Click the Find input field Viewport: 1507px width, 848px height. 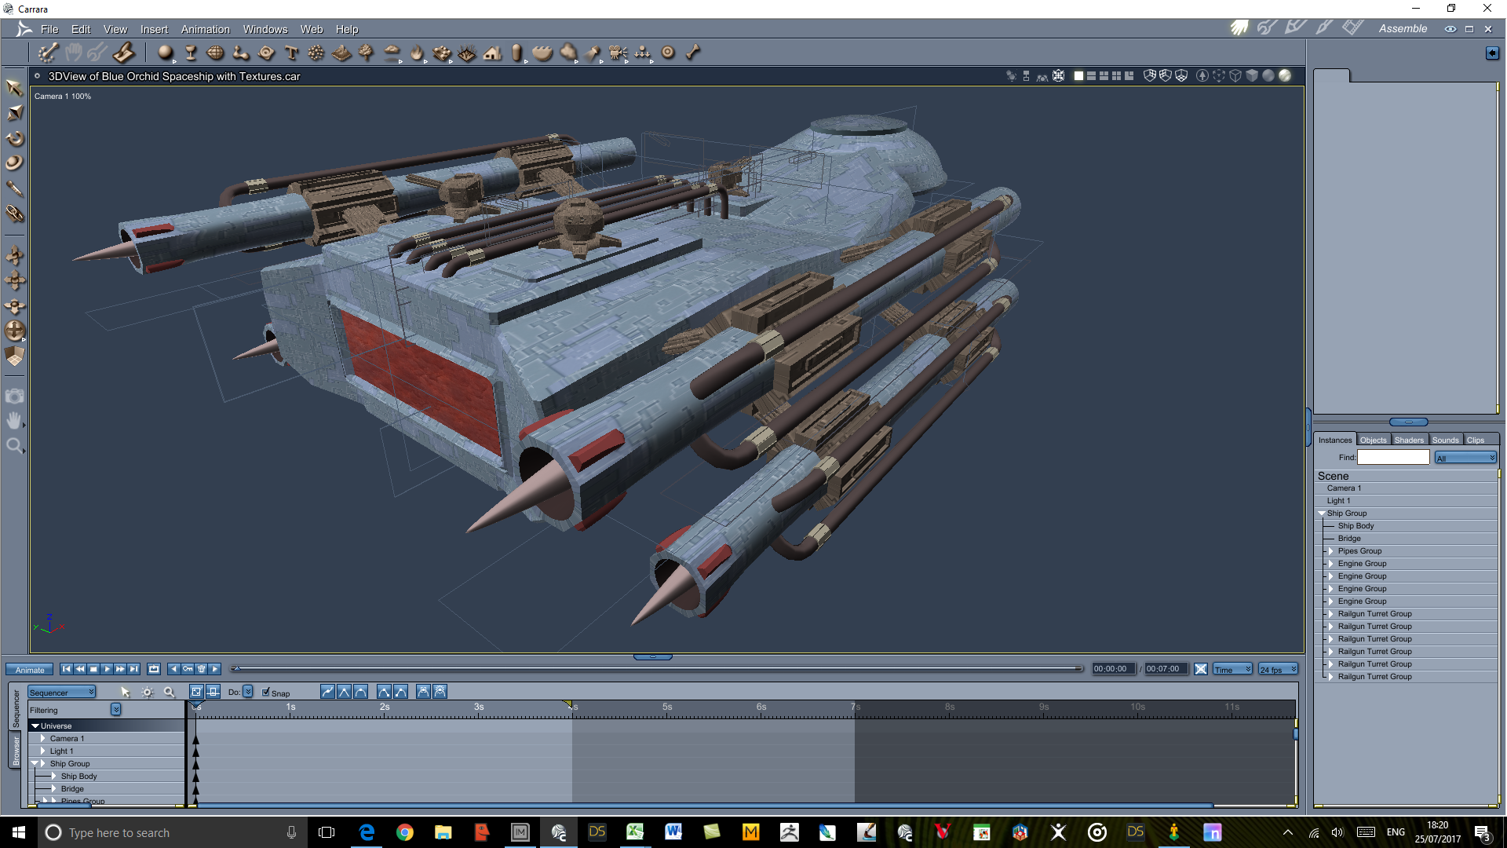pos(1392,457)
